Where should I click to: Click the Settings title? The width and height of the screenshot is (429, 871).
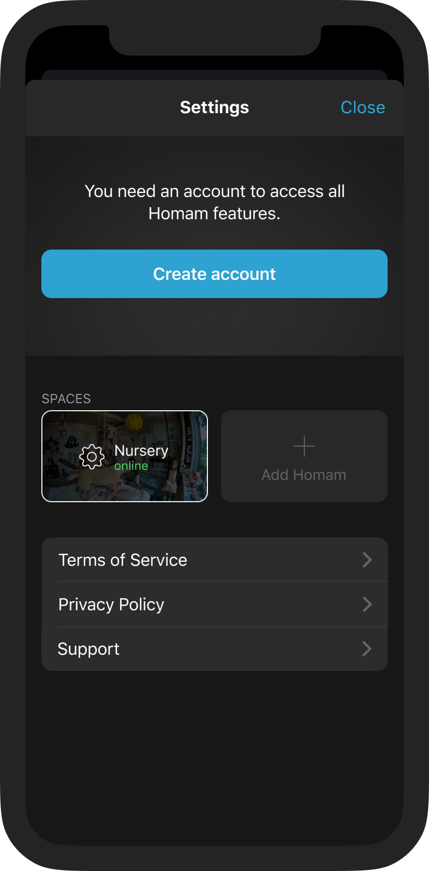point(214,107)
